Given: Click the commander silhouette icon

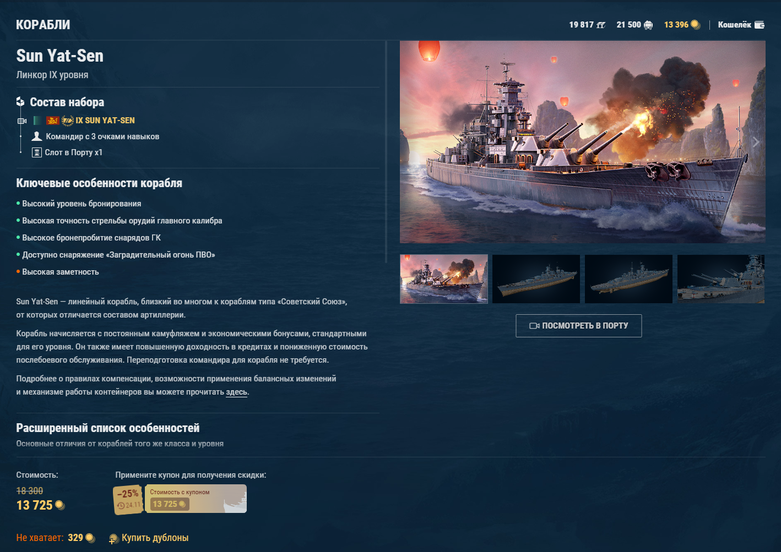Looking at the screenshot, I should [37, 136].
